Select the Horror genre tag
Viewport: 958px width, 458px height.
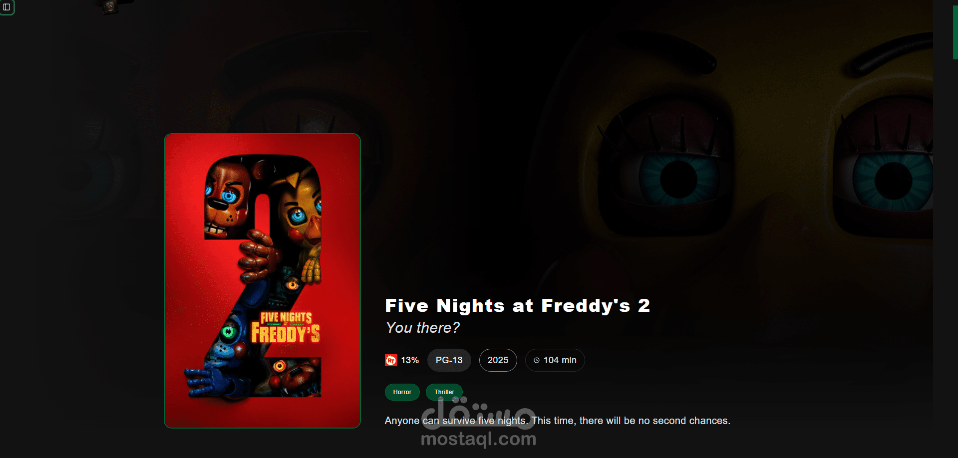pyautogui.click(x=402, y=392)
